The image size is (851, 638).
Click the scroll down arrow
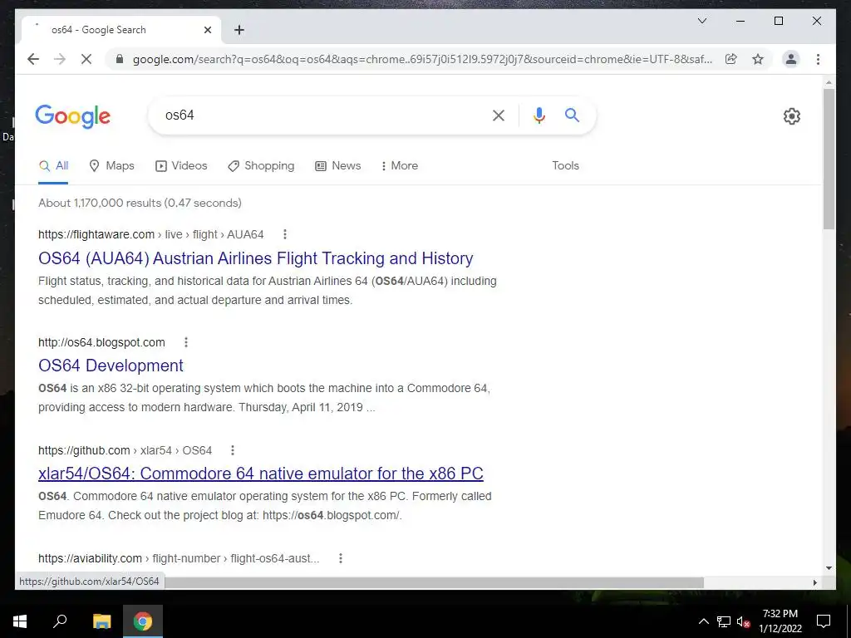click(x=829, y=568)
